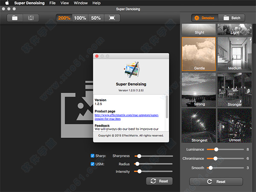This screenshot has width=256, height=192.
Task: Click the Chrominance value 6
Action: [247, 158]
